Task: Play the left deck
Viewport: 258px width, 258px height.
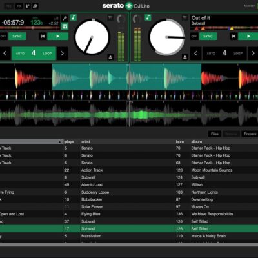Action: (57, 36)
